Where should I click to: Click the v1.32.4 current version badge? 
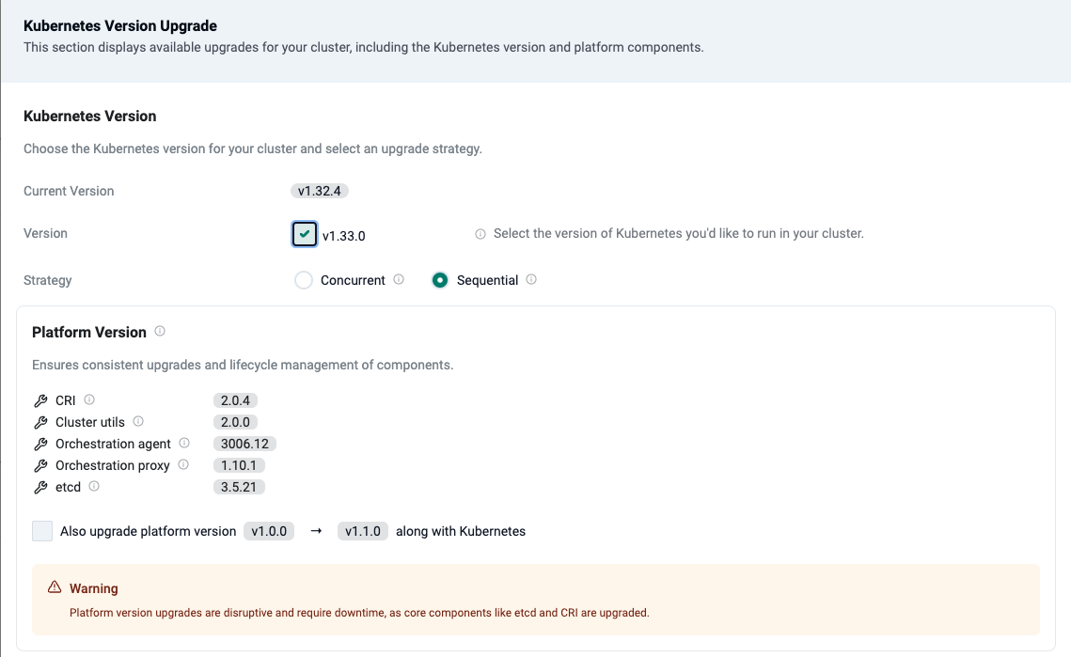pyautogui.click(x=320, y=191)
